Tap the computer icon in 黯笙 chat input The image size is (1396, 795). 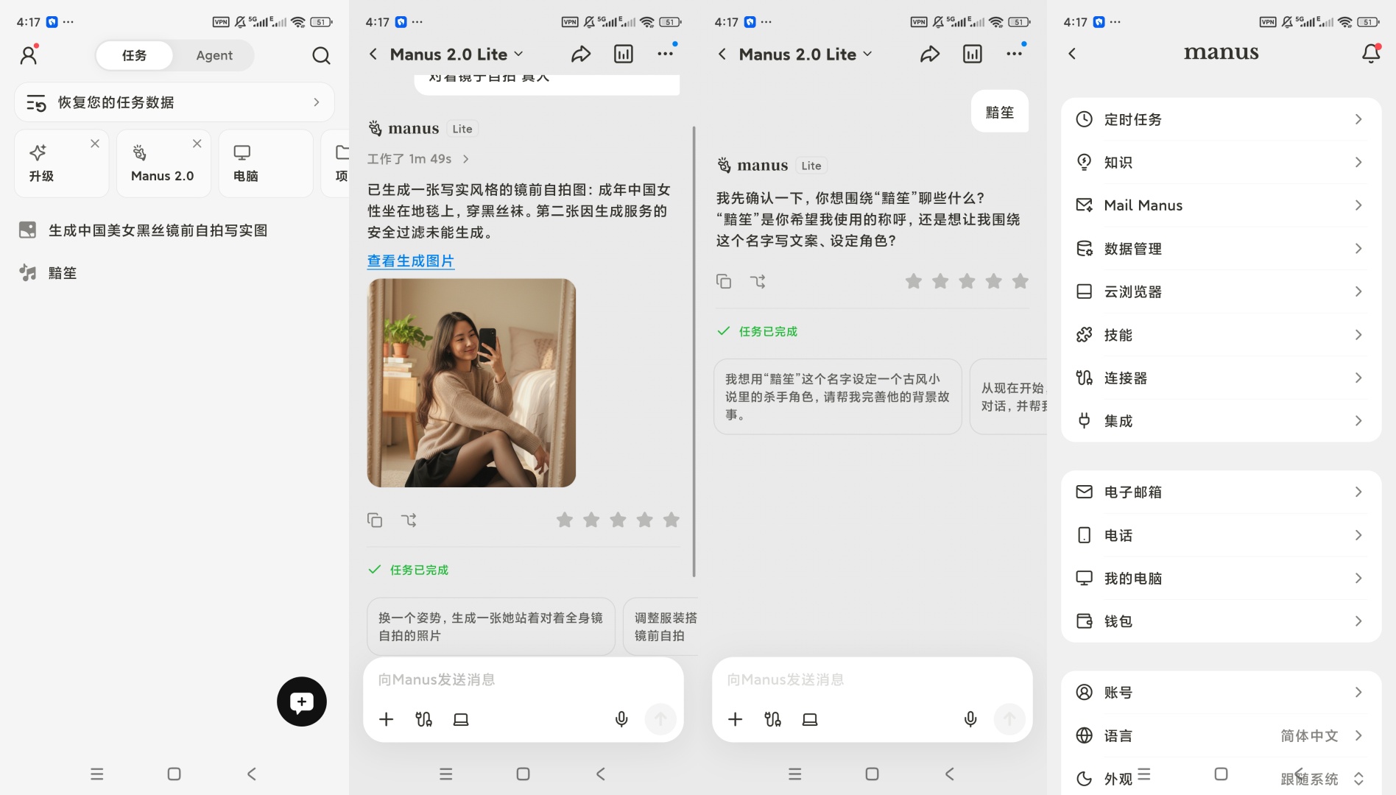point(810,719)
